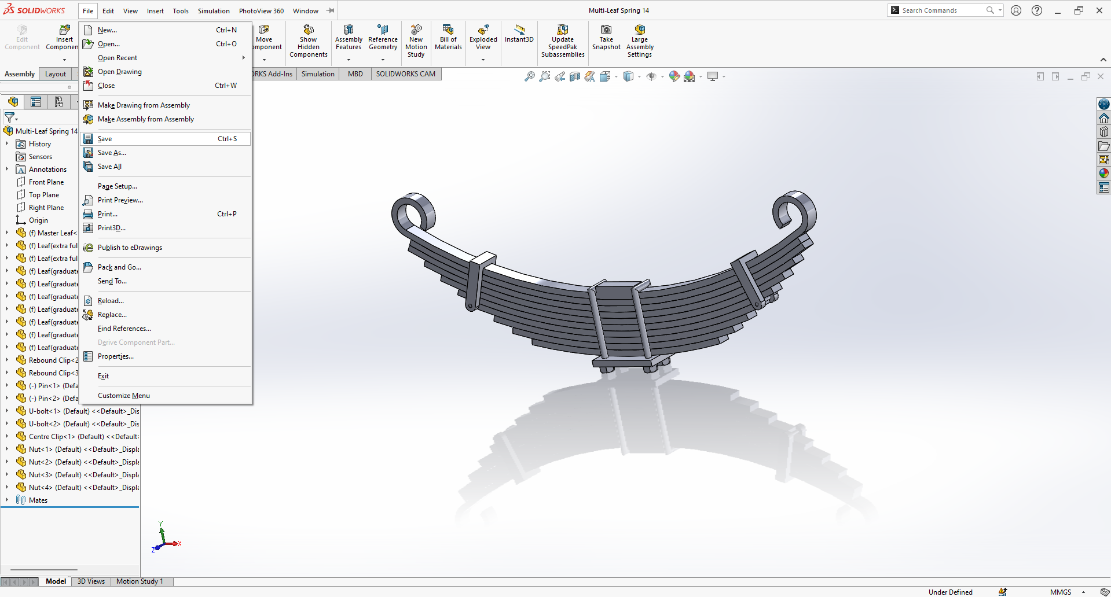Image resolution: width=1111 pixels, height=597 pixels.
Task: Open the Show Hidden Components tool
Action: tap(308, 30)
